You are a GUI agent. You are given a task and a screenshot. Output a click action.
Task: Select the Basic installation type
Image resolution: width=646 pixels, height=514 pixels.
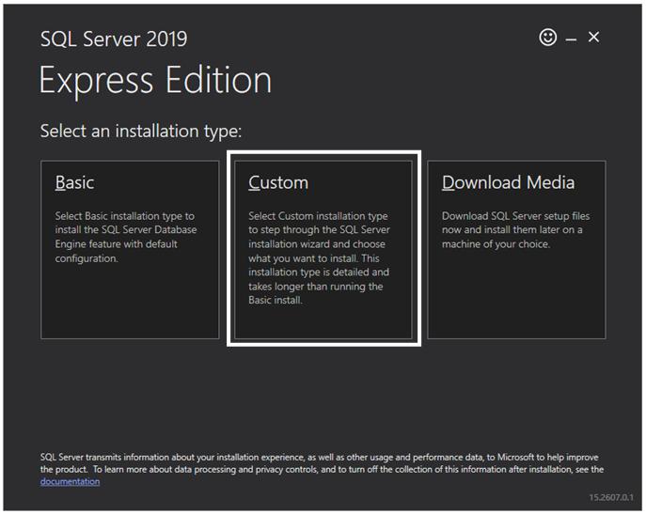click(x=130, y=250)
